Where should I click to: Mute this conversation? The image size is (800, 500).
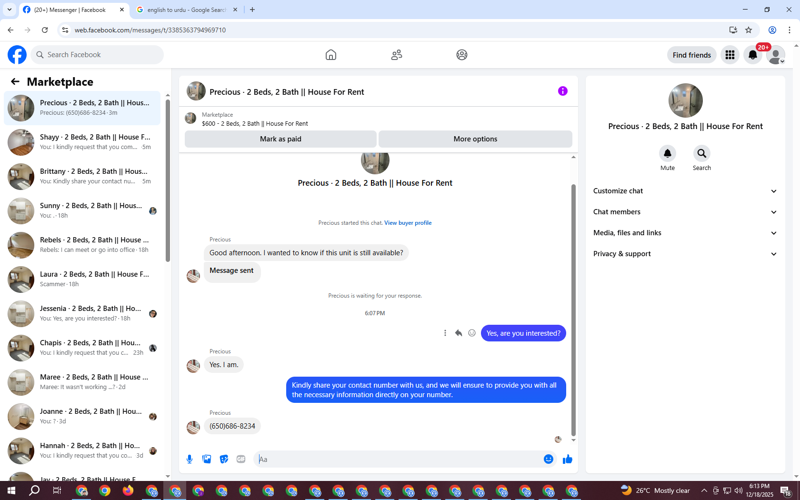(668, 153)
